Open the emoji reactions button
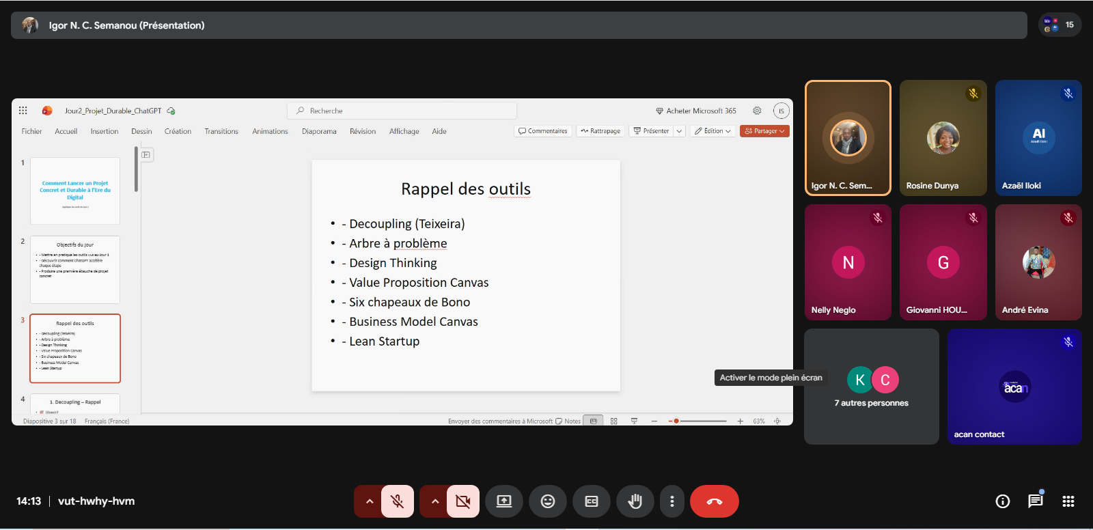 (547, 501)
